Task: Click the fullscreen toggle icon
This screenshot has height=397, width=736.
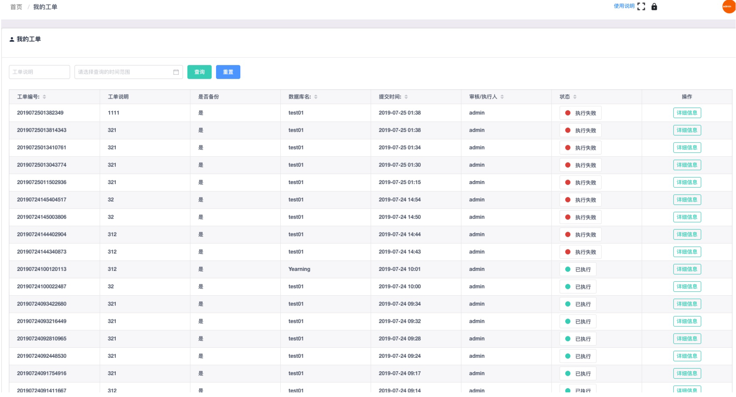Action: click(641, 7)
